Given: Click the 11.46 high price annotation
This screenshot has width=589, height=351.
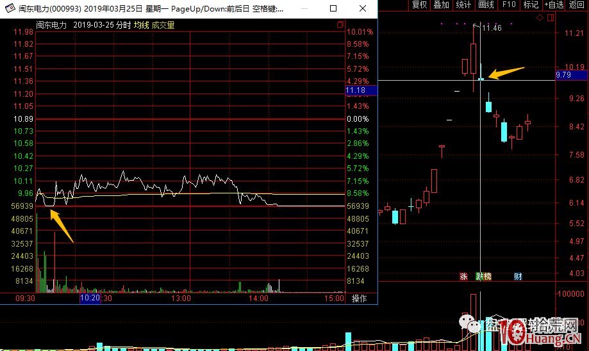Looking at the screenshot, I should 492,28.
